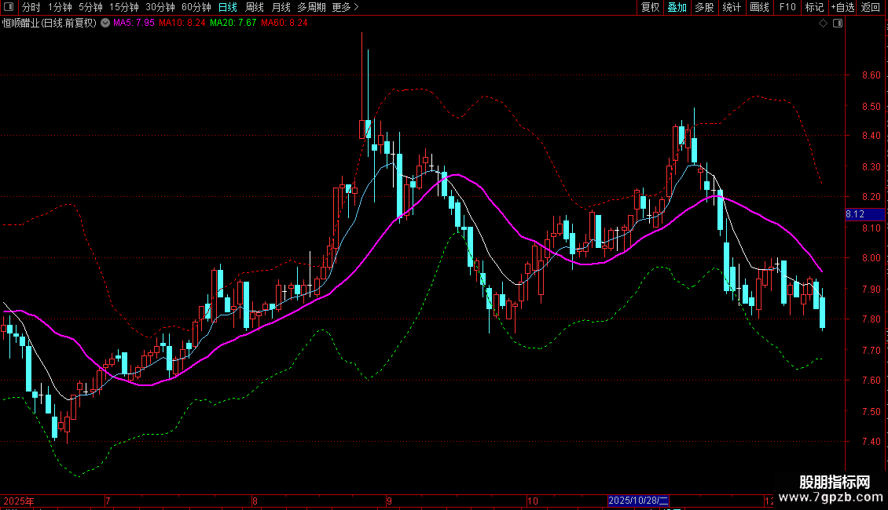Click month 8 on the time axis
The height and width of the screenshot is (510, 888).
pos(255,501)
